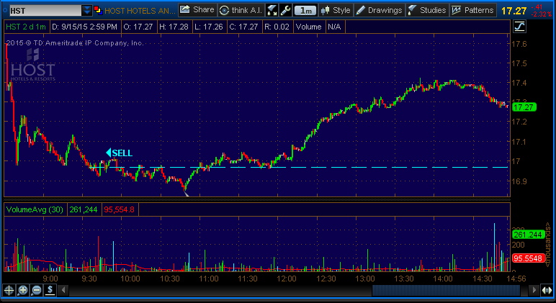Click the R: 0.02 range value
The height and width of the screenshot is (303, 556).
[x=277, y=27]
